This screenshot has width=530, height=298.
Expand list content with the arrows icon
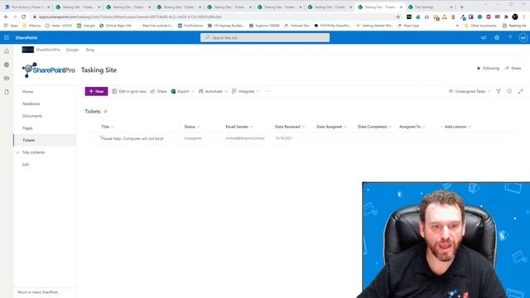click(x=521, y=91)
